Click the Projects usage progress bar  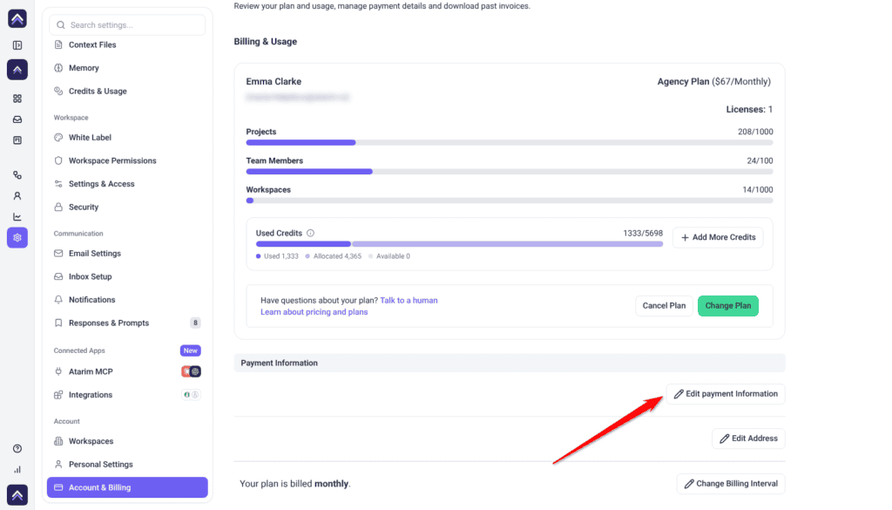(510, 142)
